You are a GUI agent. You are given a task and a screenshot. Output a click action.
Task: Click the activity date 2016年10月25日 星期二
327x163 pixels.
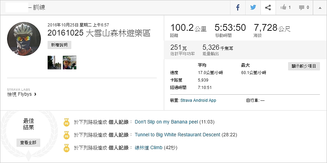pos(70,25)
